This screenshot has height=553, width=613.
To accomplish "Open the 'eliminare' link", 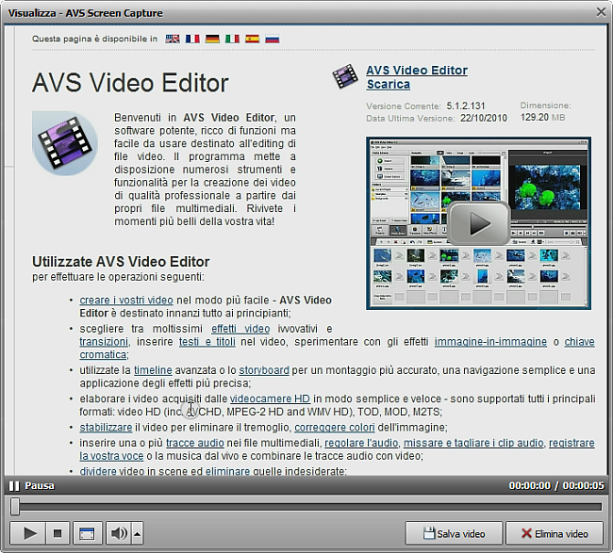I will (227, 471).
